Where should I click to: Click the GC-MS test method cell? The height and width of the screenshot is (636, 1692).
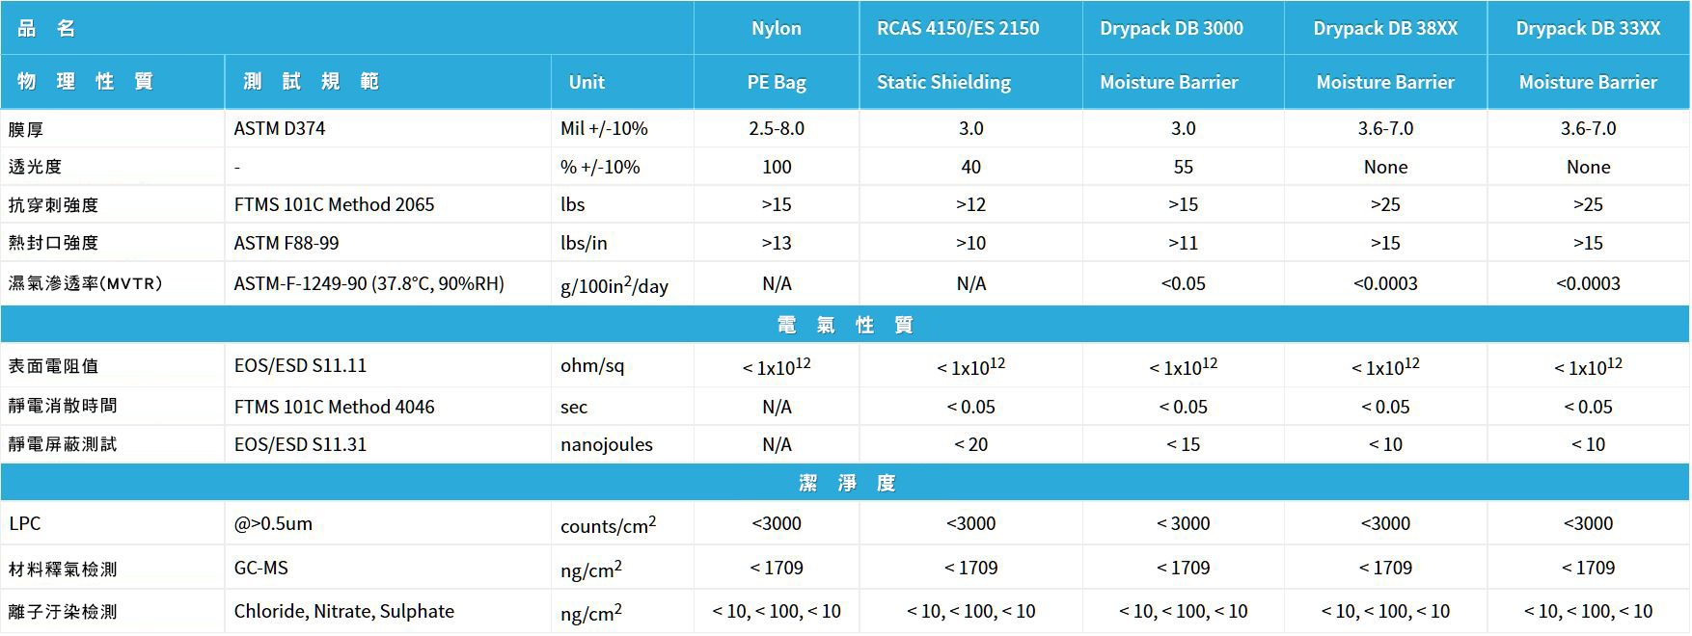point(261,568)
